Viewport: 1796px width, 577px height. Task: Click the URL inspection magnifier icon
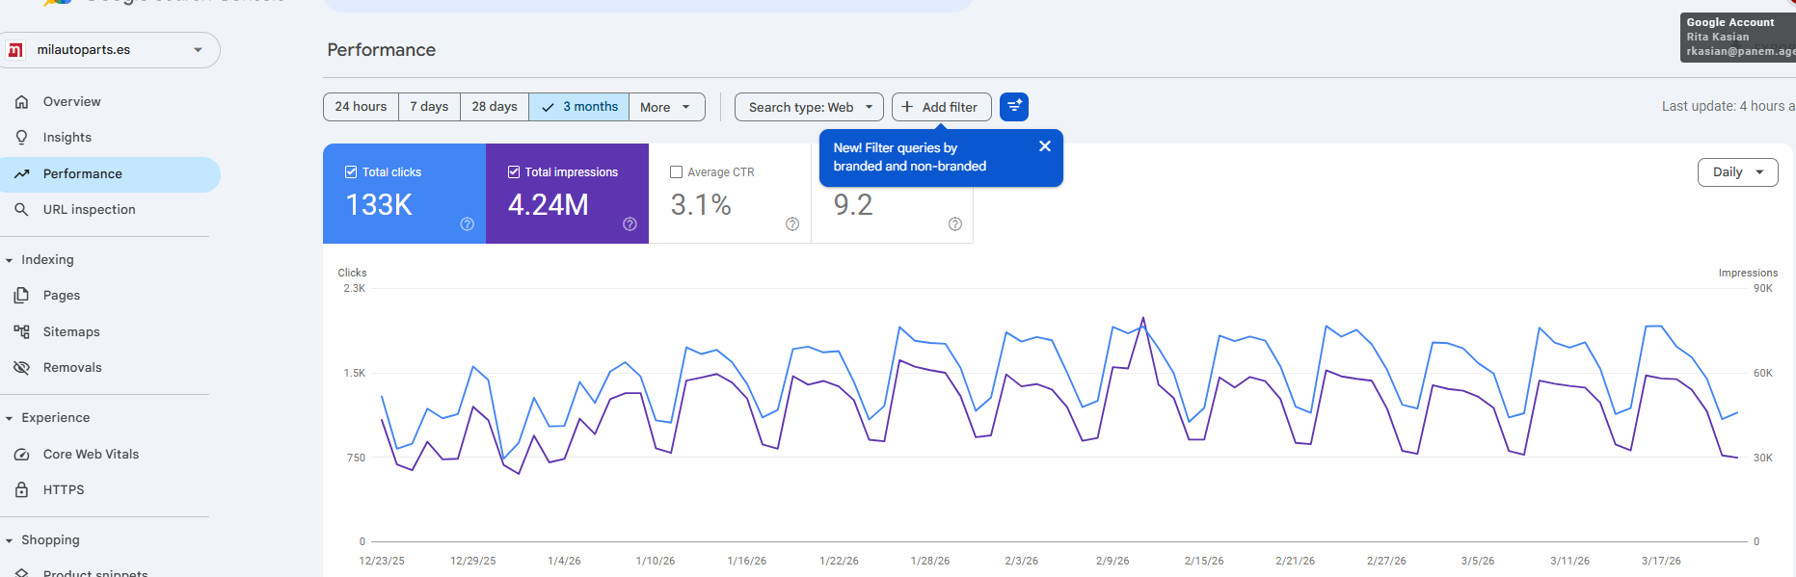click(x=21, y=210)
